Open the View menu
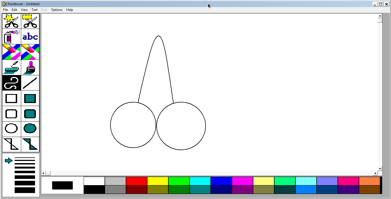Image resolution: width=391 pixels, height=199 pixels. (x=24, y=10)
